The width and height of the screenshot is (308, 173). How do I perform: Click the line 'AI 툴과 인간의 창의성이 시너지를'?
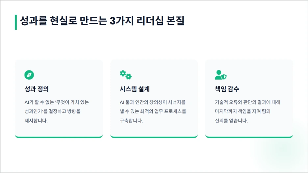click(x=153, y=102)
